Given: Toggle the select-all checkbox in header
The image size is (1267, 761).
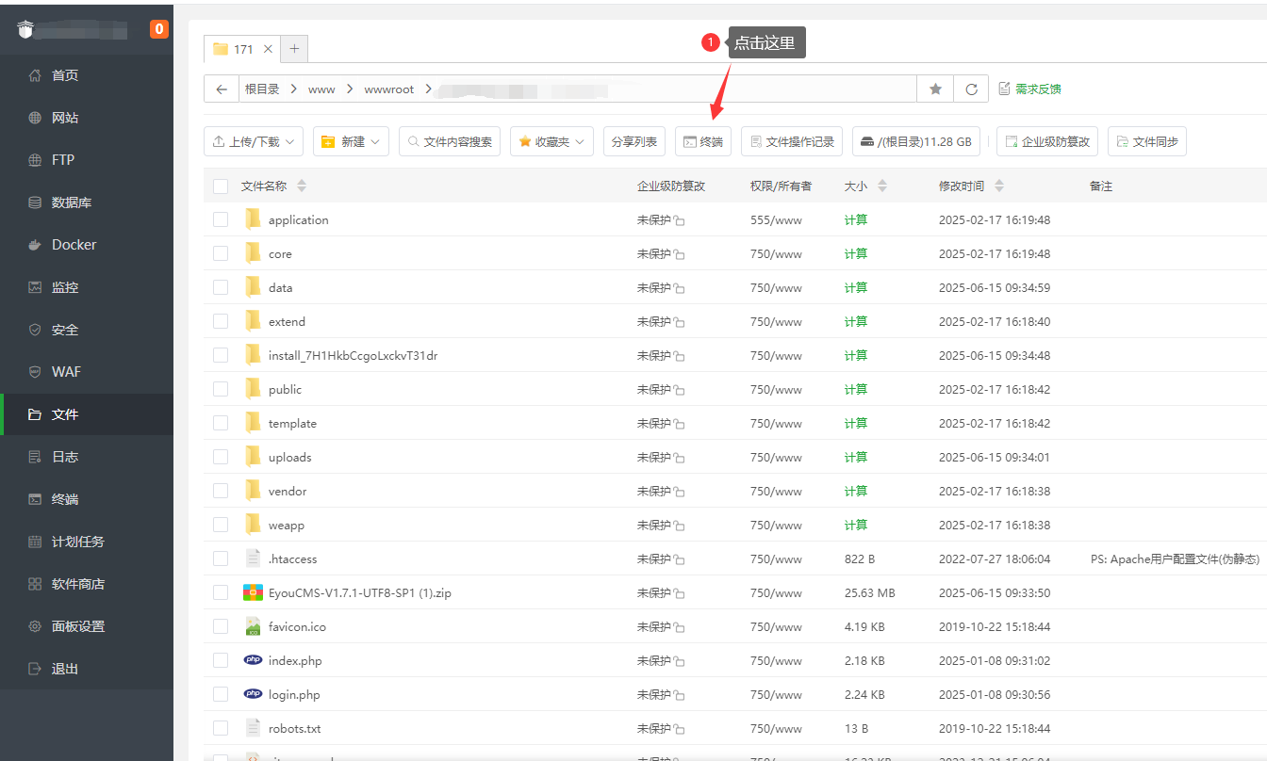Looking at the screenshot, I should click(221, 186).
